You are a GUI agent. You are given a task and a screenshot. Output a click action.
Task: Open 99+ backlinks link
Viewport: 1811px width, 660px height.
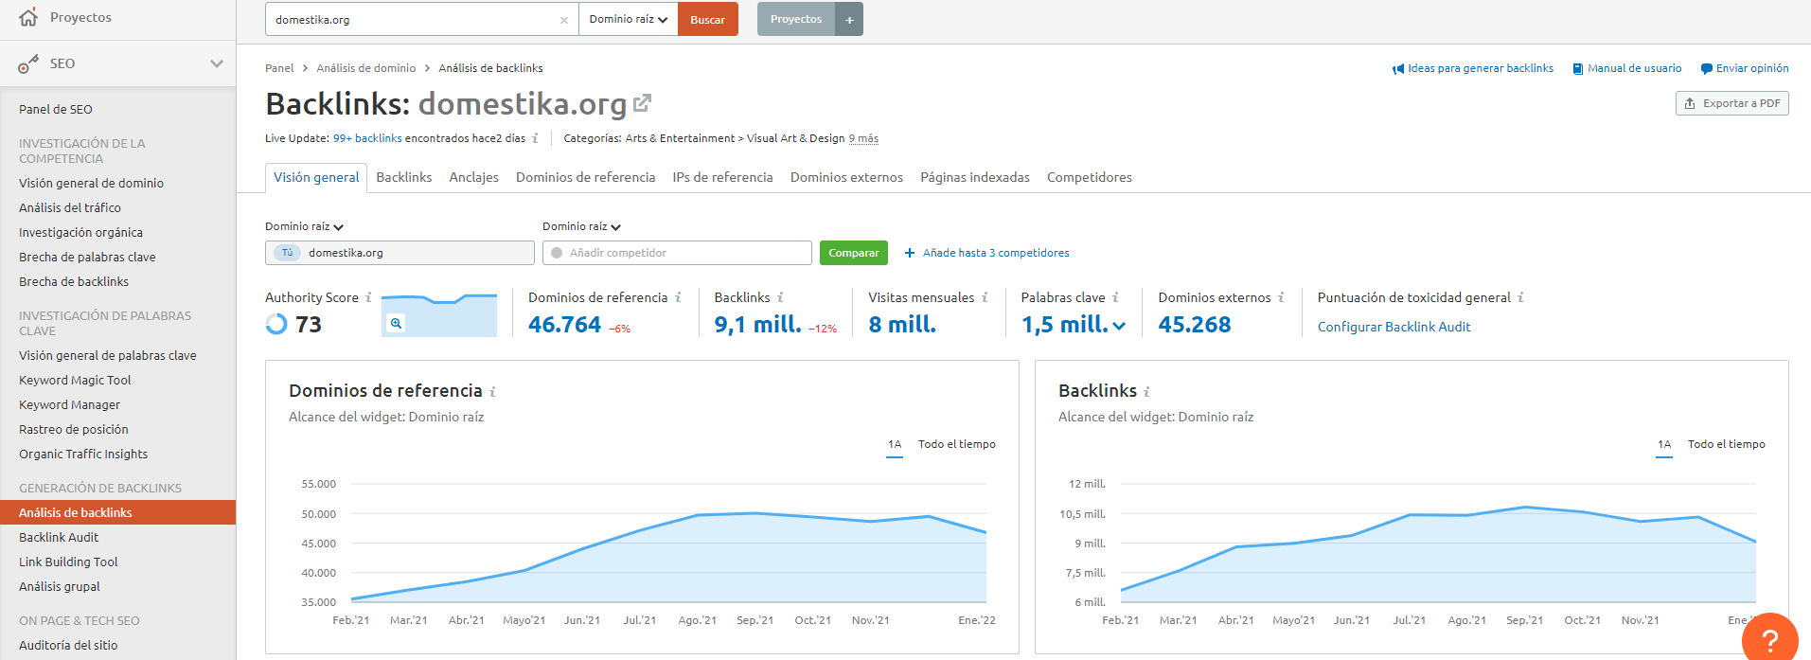click(367, 138)
